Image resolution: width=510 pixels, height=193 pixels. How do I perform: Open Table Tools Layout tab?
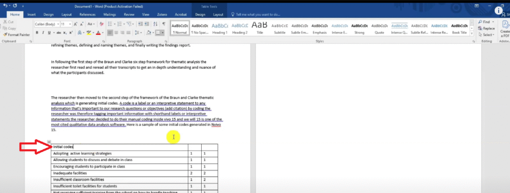coord(218,14)
